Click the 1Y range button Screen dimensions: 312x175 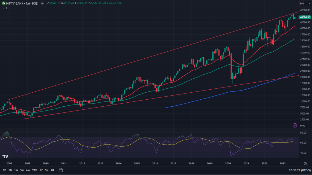[x=41, y=170]
